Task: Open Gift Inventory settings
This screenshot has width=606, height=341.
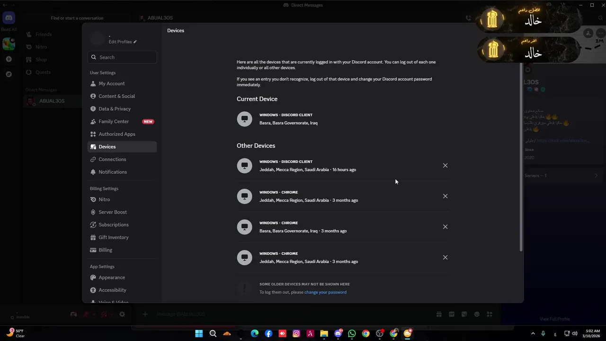Action: coord(122,237)
